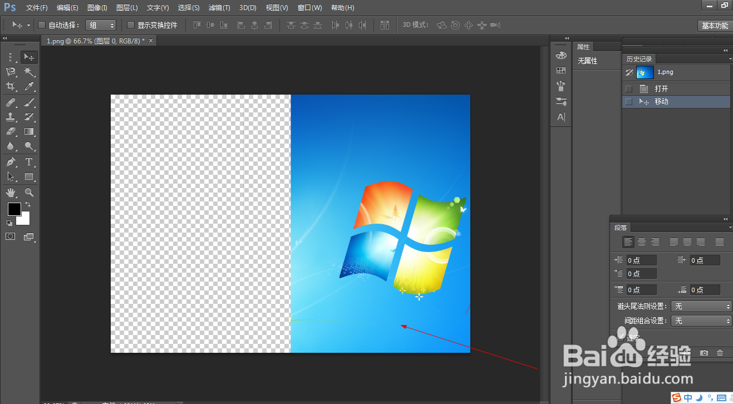This screenshot has width=733, height=404.
Task: Select the Zoom tool
Action: click(29, 193)
